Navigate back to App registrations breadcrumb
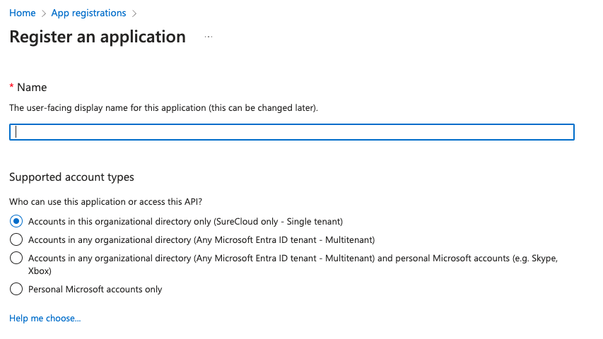Viewport: 603px width, 339px height. click(x=88, y=13)
